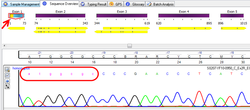The height and width of the screenshot is (110, 250).
Task: Toggle the checkmark icon beside the chromatogram
Action: point(7,75)
